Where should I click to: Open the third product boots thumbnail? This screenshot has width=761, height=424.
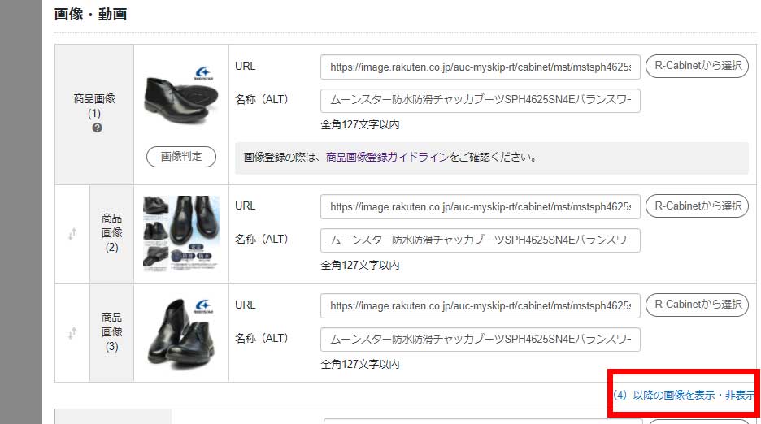(x=181, y=332)
